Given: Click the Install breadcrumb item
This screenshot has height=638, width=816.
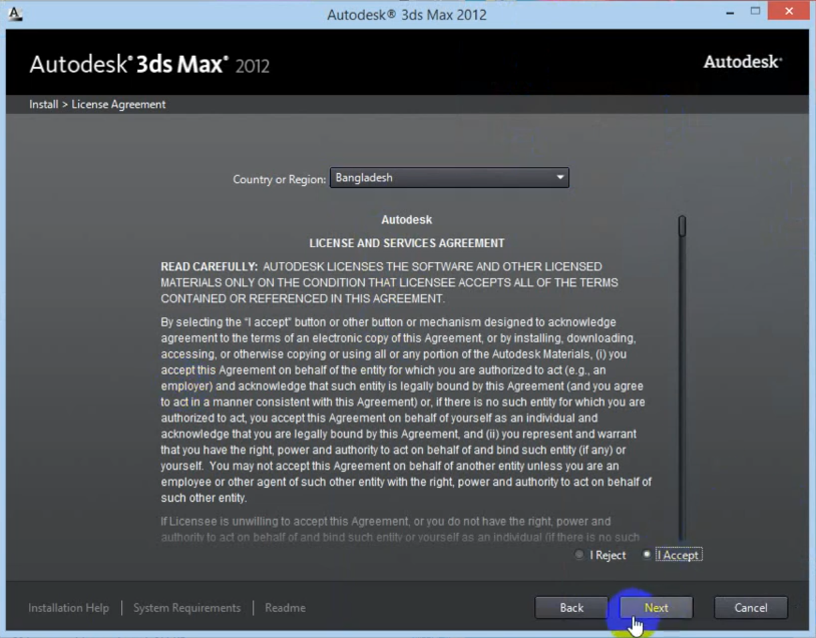Looking at the screenshot, I should (x=43, y=104).
